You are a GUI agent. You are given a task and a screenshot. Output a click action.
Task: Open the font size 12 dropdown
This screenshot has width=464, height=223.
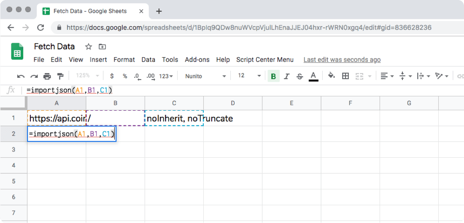249,76
